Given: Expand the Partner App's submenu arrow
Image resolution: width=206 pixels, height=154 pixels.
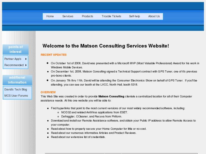Looking at the screenshot, I should click(x=26, y=59).
